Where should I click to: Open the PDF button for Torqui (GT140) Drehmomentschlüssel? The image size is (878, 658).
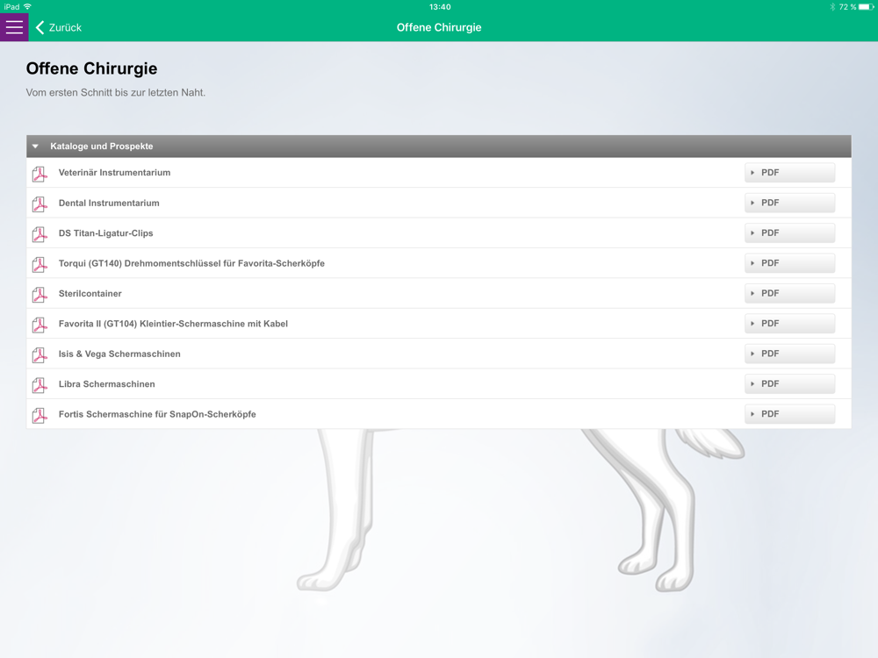click(789, 263)
